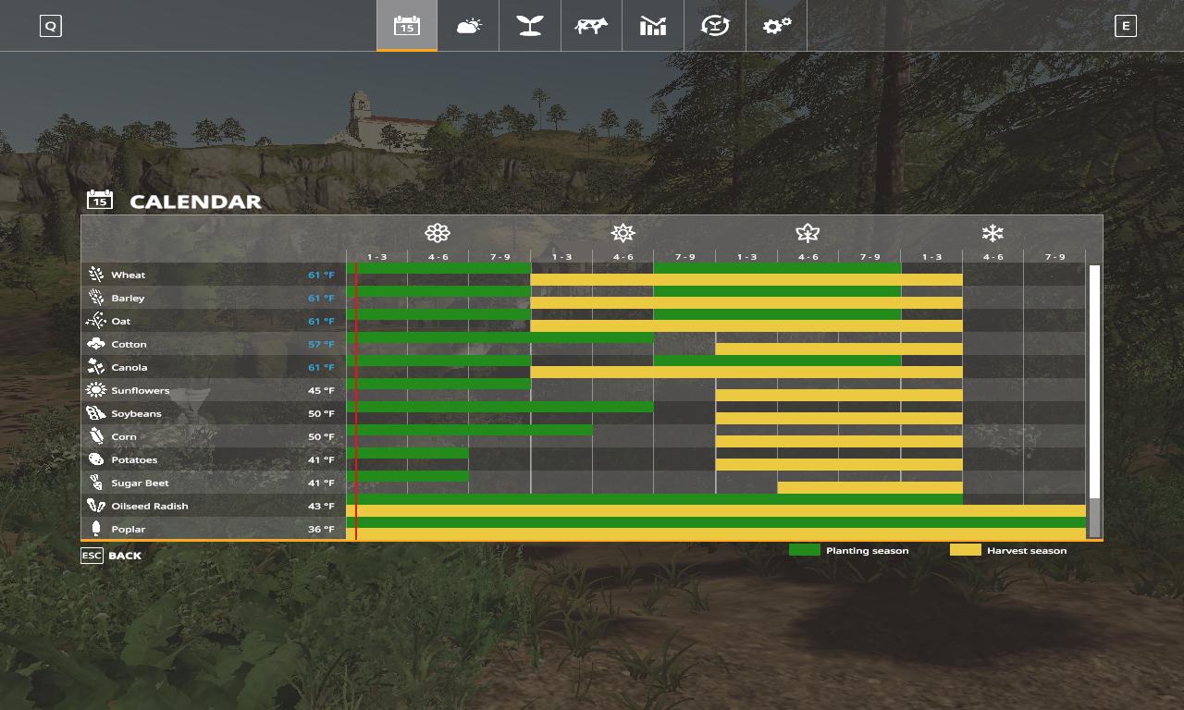The height and width of the screenshot is (710, 1184).
Task: Click the winter snowflake season icon
Action: tap(993, 233)
